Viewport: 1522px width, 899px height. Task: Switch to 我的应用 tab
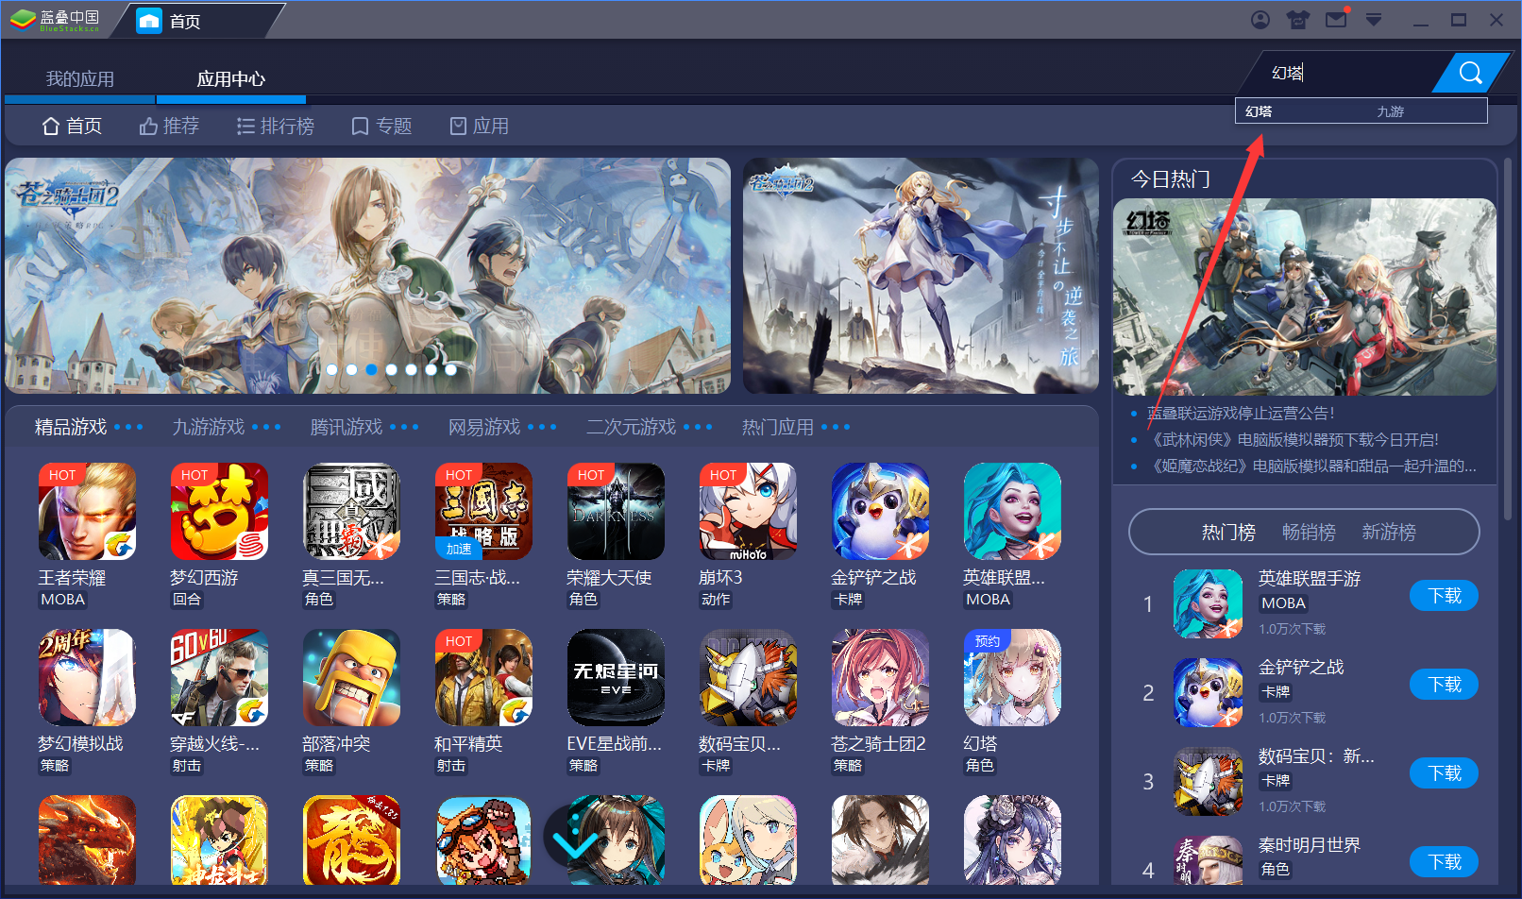(x=80, y=79)
